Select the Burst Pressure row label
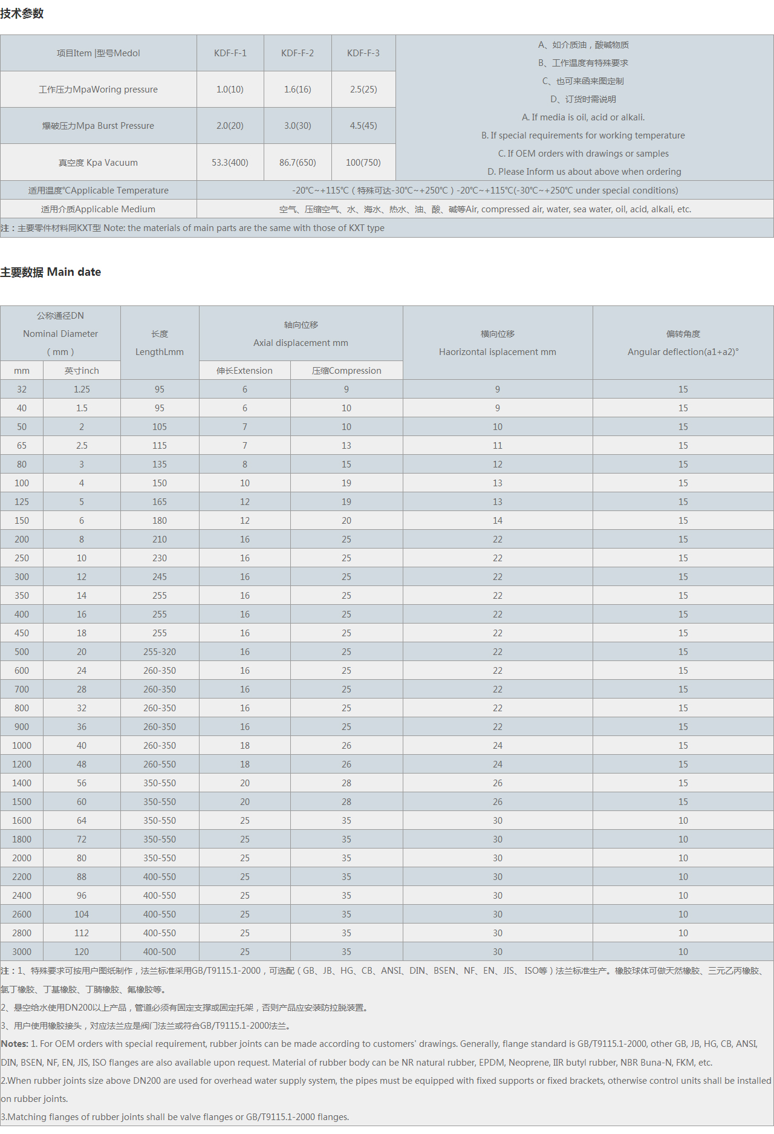 pyautogui.click(x=98, y=126)
